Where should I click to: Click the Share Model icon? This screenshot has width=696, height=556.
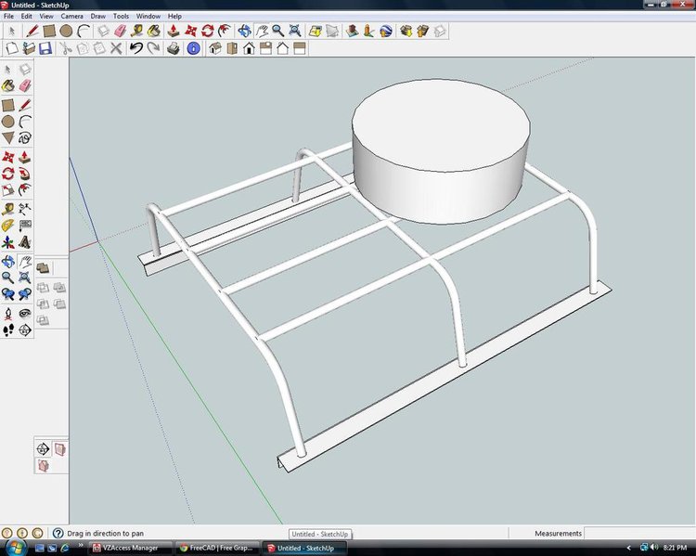click(422, 31)
